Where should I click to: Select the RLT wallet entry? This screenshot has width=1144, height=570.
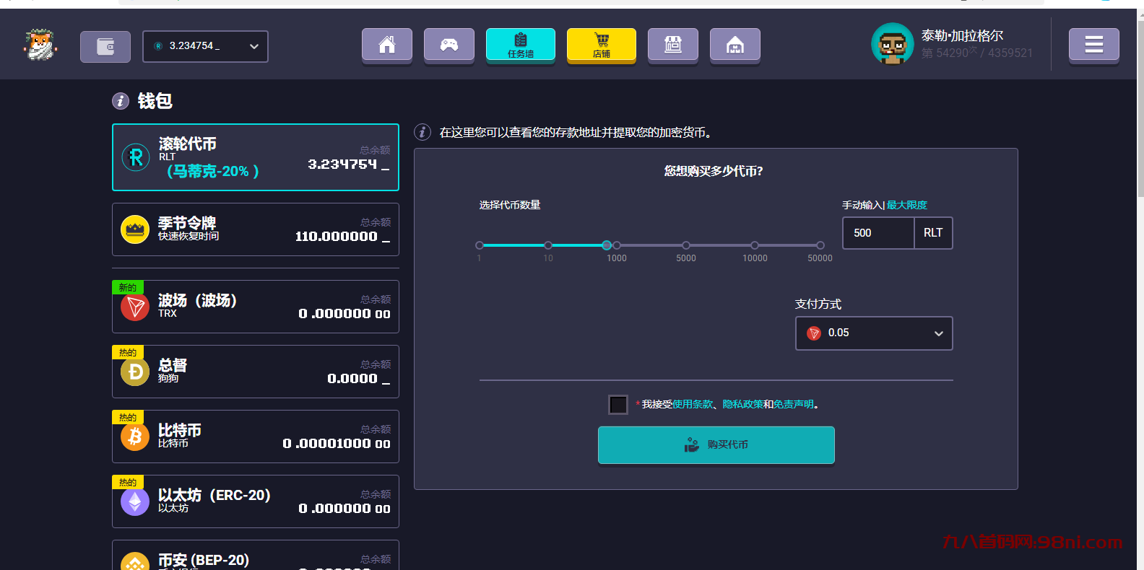pyautogui.click(x=256, y=157)
